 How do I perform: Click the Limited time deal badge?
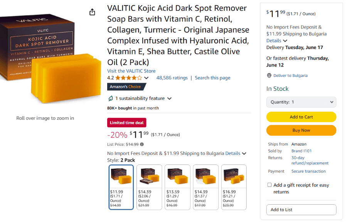pos(126,123)
